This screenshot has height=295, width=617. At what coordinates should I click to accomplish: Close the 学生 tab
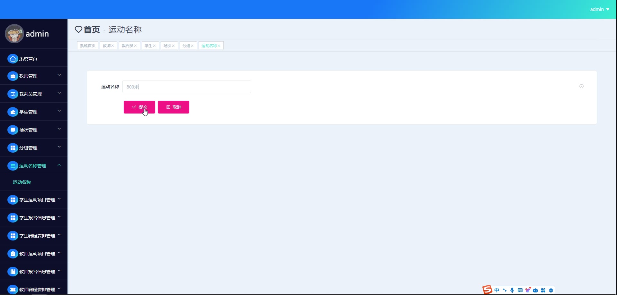tap(154, 46)
